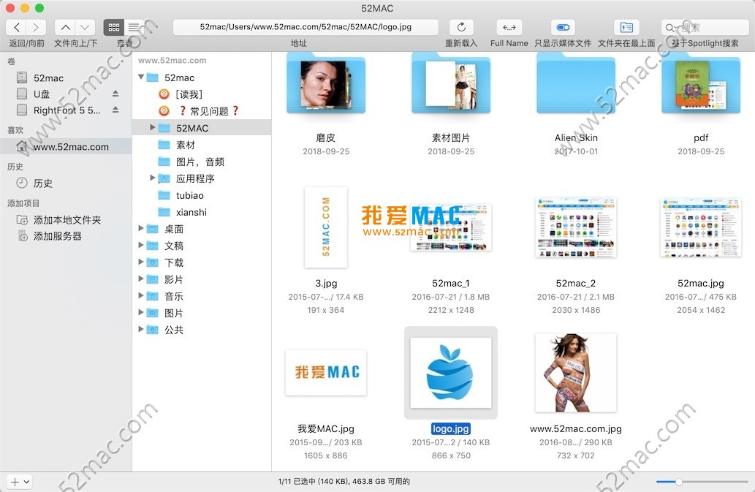Click the reload circular arrow icon
The height and width of the screenshot is (492, 755).
(461, 28)
